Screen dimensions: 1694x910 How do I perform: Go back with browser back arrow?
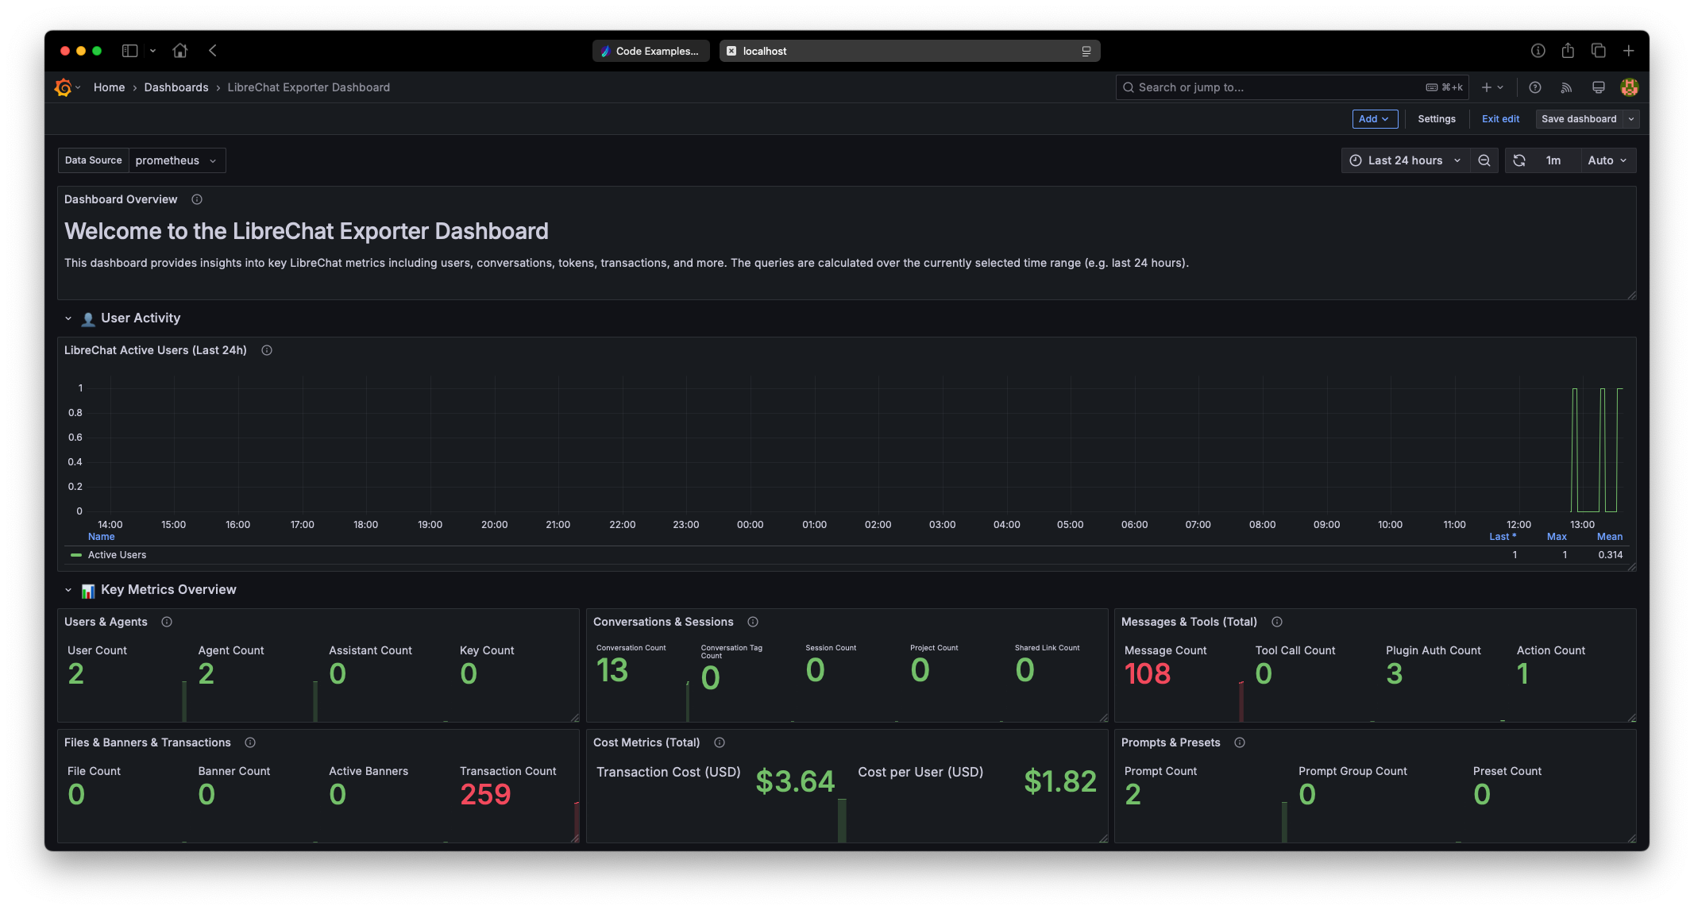[213, 51]
